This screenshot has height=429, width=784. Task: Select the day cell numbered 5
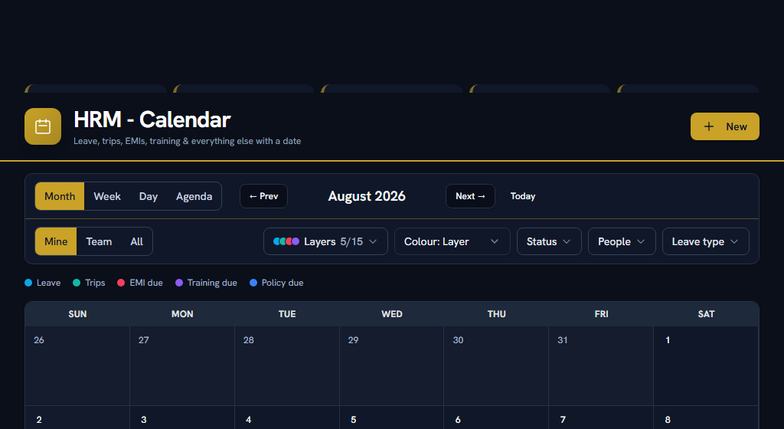pyautogui.click(x=391, y=418)
